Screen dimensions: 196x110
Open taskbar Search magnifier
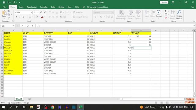[10, 107]
